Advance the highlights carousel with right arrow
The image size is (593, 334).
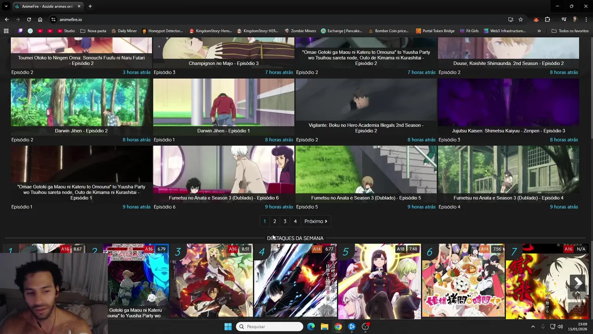577,282
